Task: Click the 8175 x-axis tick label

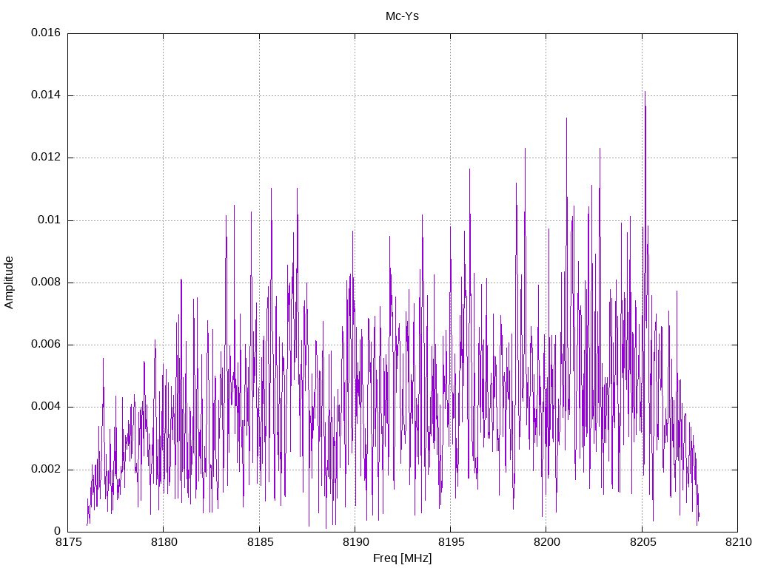Action: click(x=69, y=542)
